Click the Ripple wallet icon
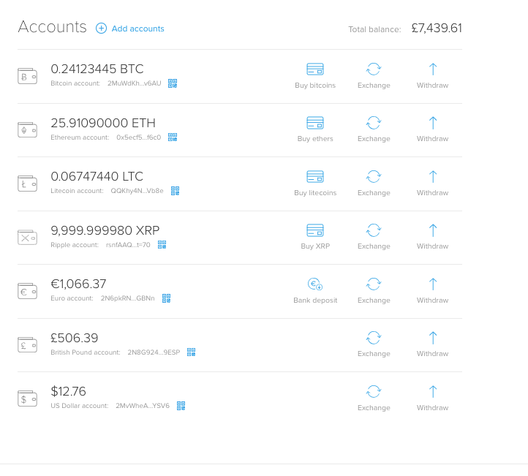 [27, 238]
